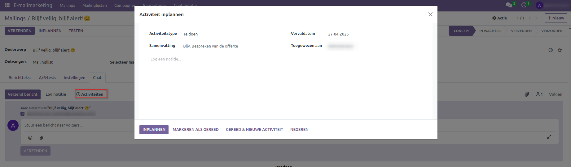
Task: Click the Verzend bericht button
Action: click(x=23, y=94)
